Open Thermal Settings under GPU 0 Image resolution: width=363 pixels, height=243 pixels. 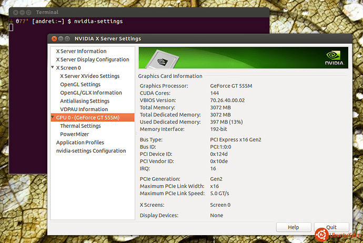coord(80,126)
